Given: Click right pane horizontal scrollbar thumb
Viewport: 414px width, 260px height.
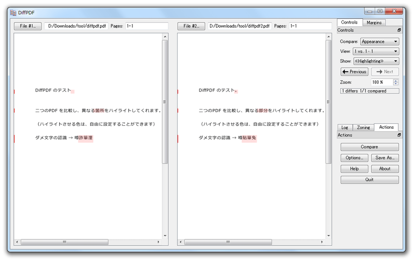Looking at the screenshot, I should [228, 242].
